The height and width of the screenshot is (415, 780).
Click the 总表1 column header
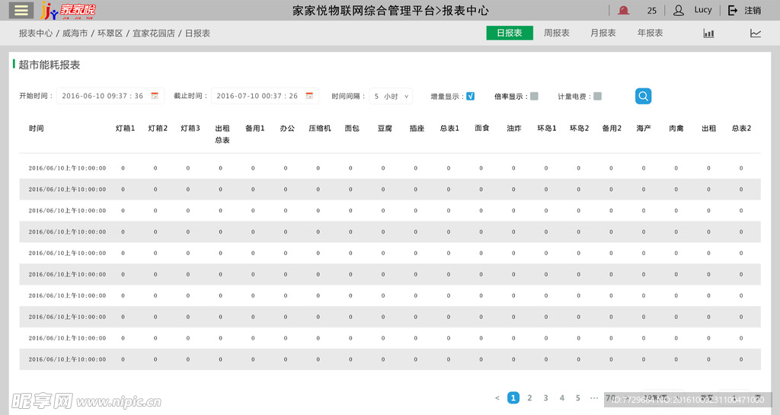(449, 128)
